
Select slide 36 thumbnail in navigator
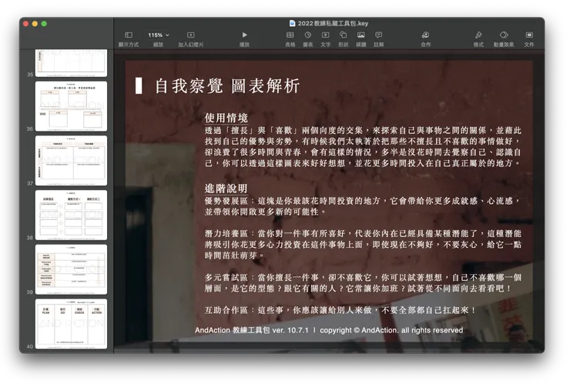pos(71,106)
